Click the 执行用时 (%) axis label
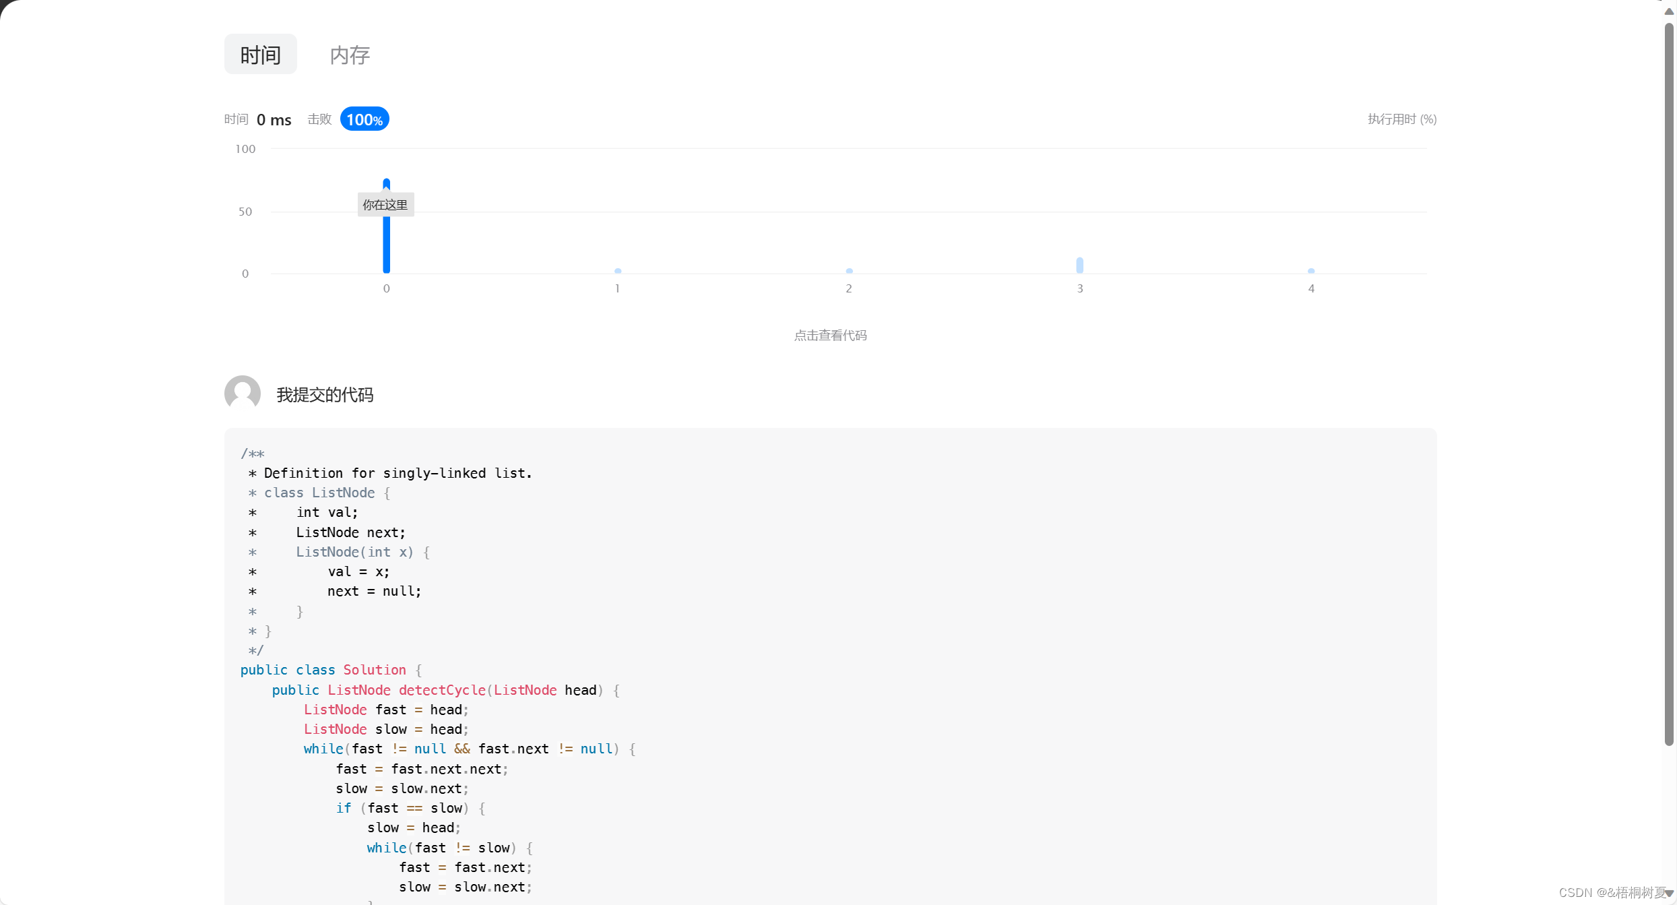This screenshot has height=905, width=1677. 1402,119
